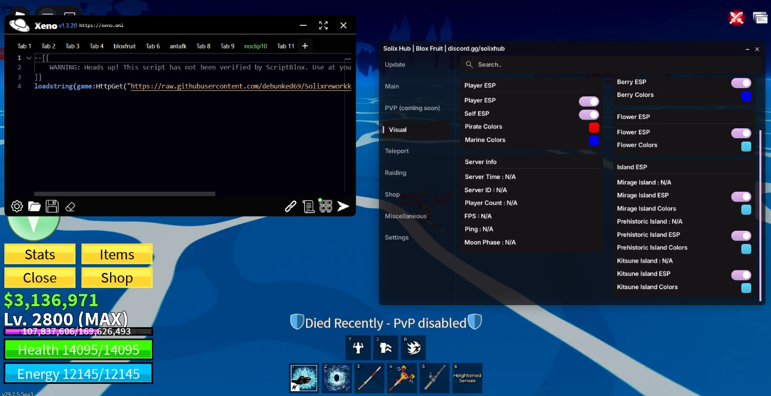Image resolution: width=771 pixels, height=396 pixels.
Task: Activate the R flame dash ability
Action: click(413, 348)
